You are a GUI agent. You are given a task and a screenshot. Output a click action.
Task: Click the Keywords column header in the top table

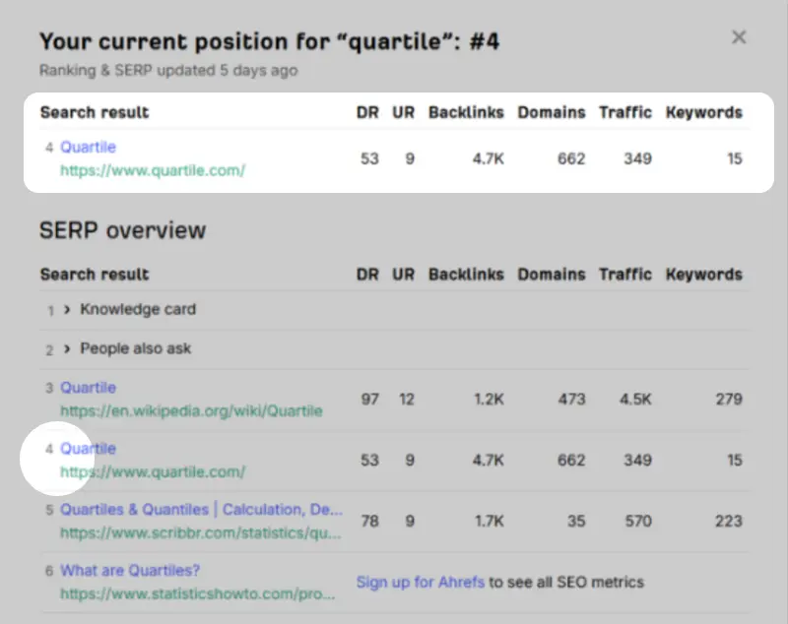tap(703, 112)
